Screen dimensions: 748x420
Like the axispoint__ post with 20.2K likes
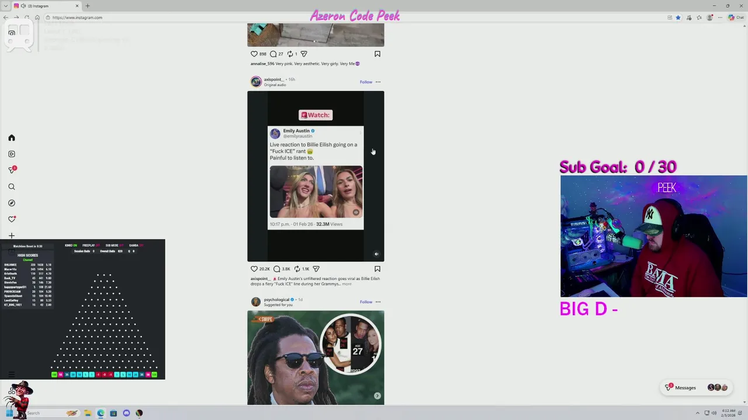[x=254, y=269]
